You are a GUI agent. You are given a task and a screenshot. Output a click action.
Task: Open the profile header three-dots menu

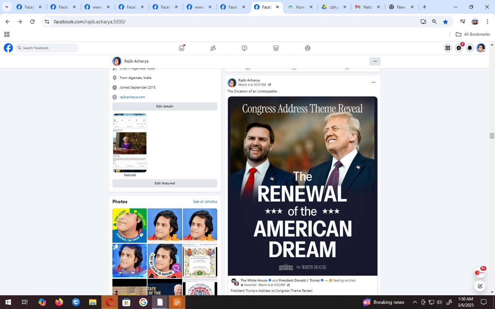tap(375, 61)
